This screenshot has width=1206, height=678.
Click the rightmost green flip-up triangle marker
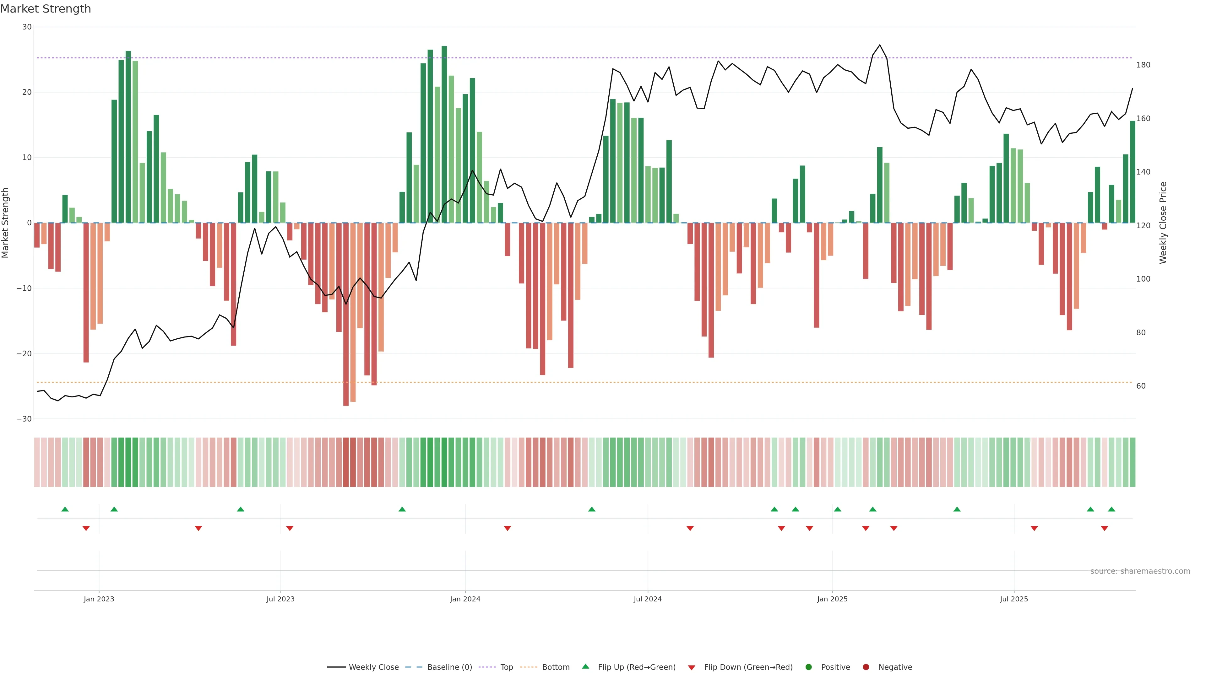pos(1111,509)
